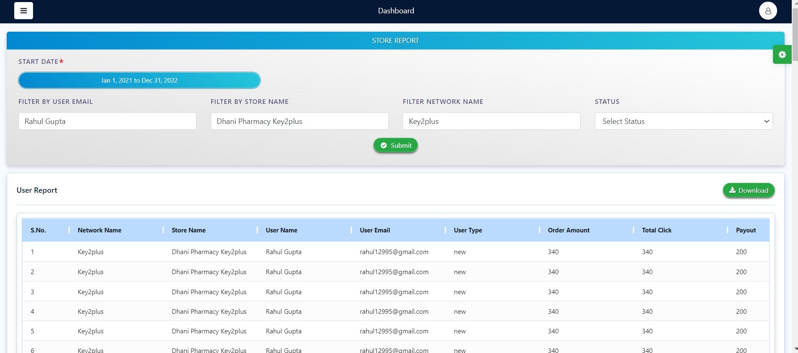Focus the Filter By Store Name field
798x353 pixels.
click(x=299, y=121)
